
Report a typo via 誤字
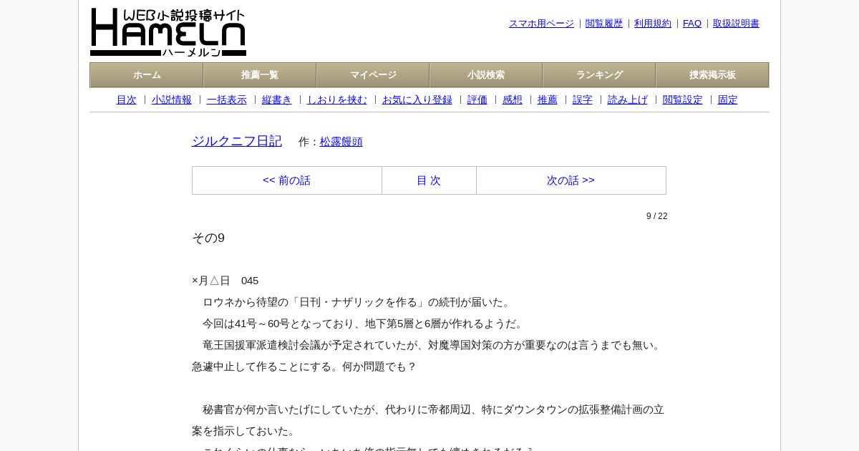(583, 100)
